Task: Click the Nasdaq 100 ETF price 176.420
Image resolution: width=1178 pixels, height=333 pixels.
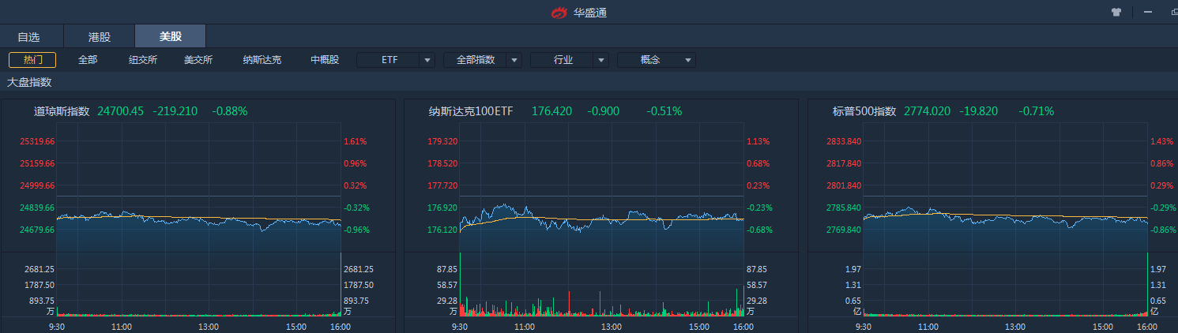Action: coord(552,111)
